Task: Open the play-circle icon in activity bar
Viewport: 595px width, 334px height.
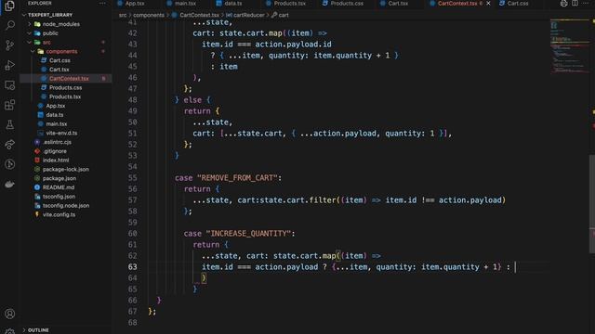Action: click(x=9, y=164)
